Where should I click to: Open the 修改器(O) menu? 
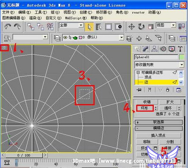coord(104,12)
